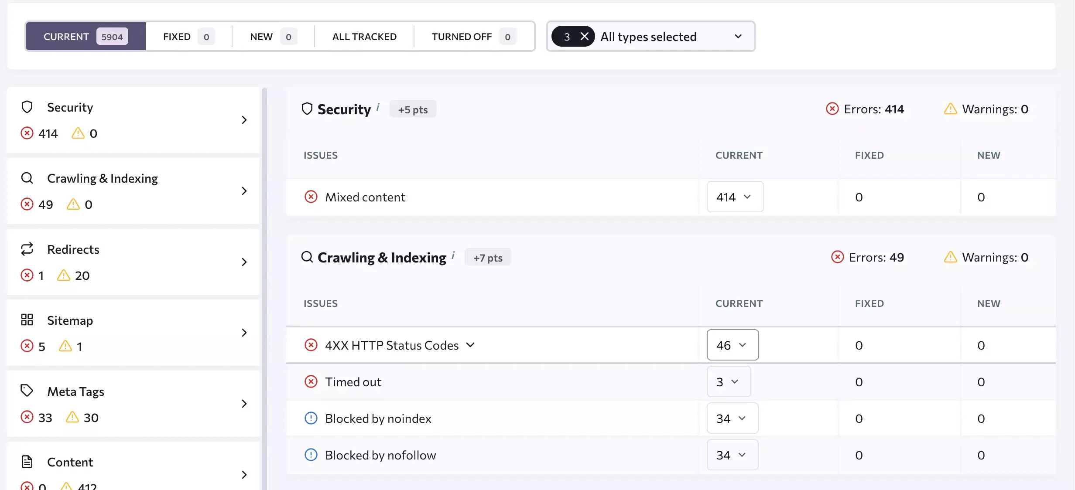The image size is (1075, 490).
Task: Click the shield icon beside Security sidebar
Action: pyautogui.click(x=27, y=107)
